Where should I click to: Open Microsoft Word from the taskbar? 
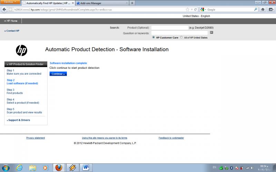(x=86, y=168)
